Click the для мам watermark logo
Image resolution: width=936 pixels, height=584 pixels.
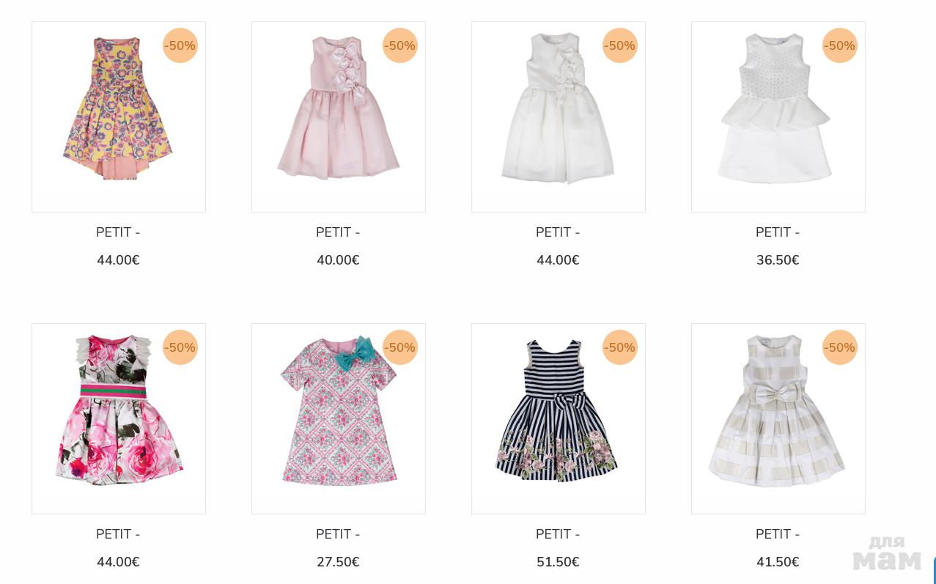coord(887,553)
